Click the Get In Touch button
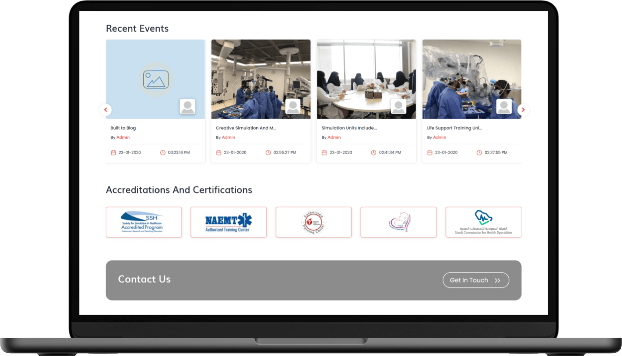 click(x=476, y=280)
